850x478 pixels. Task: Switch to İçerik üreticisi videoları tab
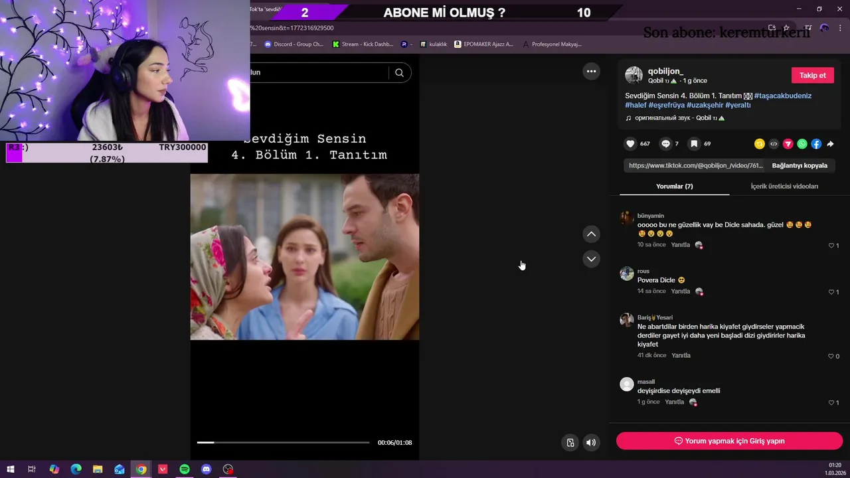point(784,187)
